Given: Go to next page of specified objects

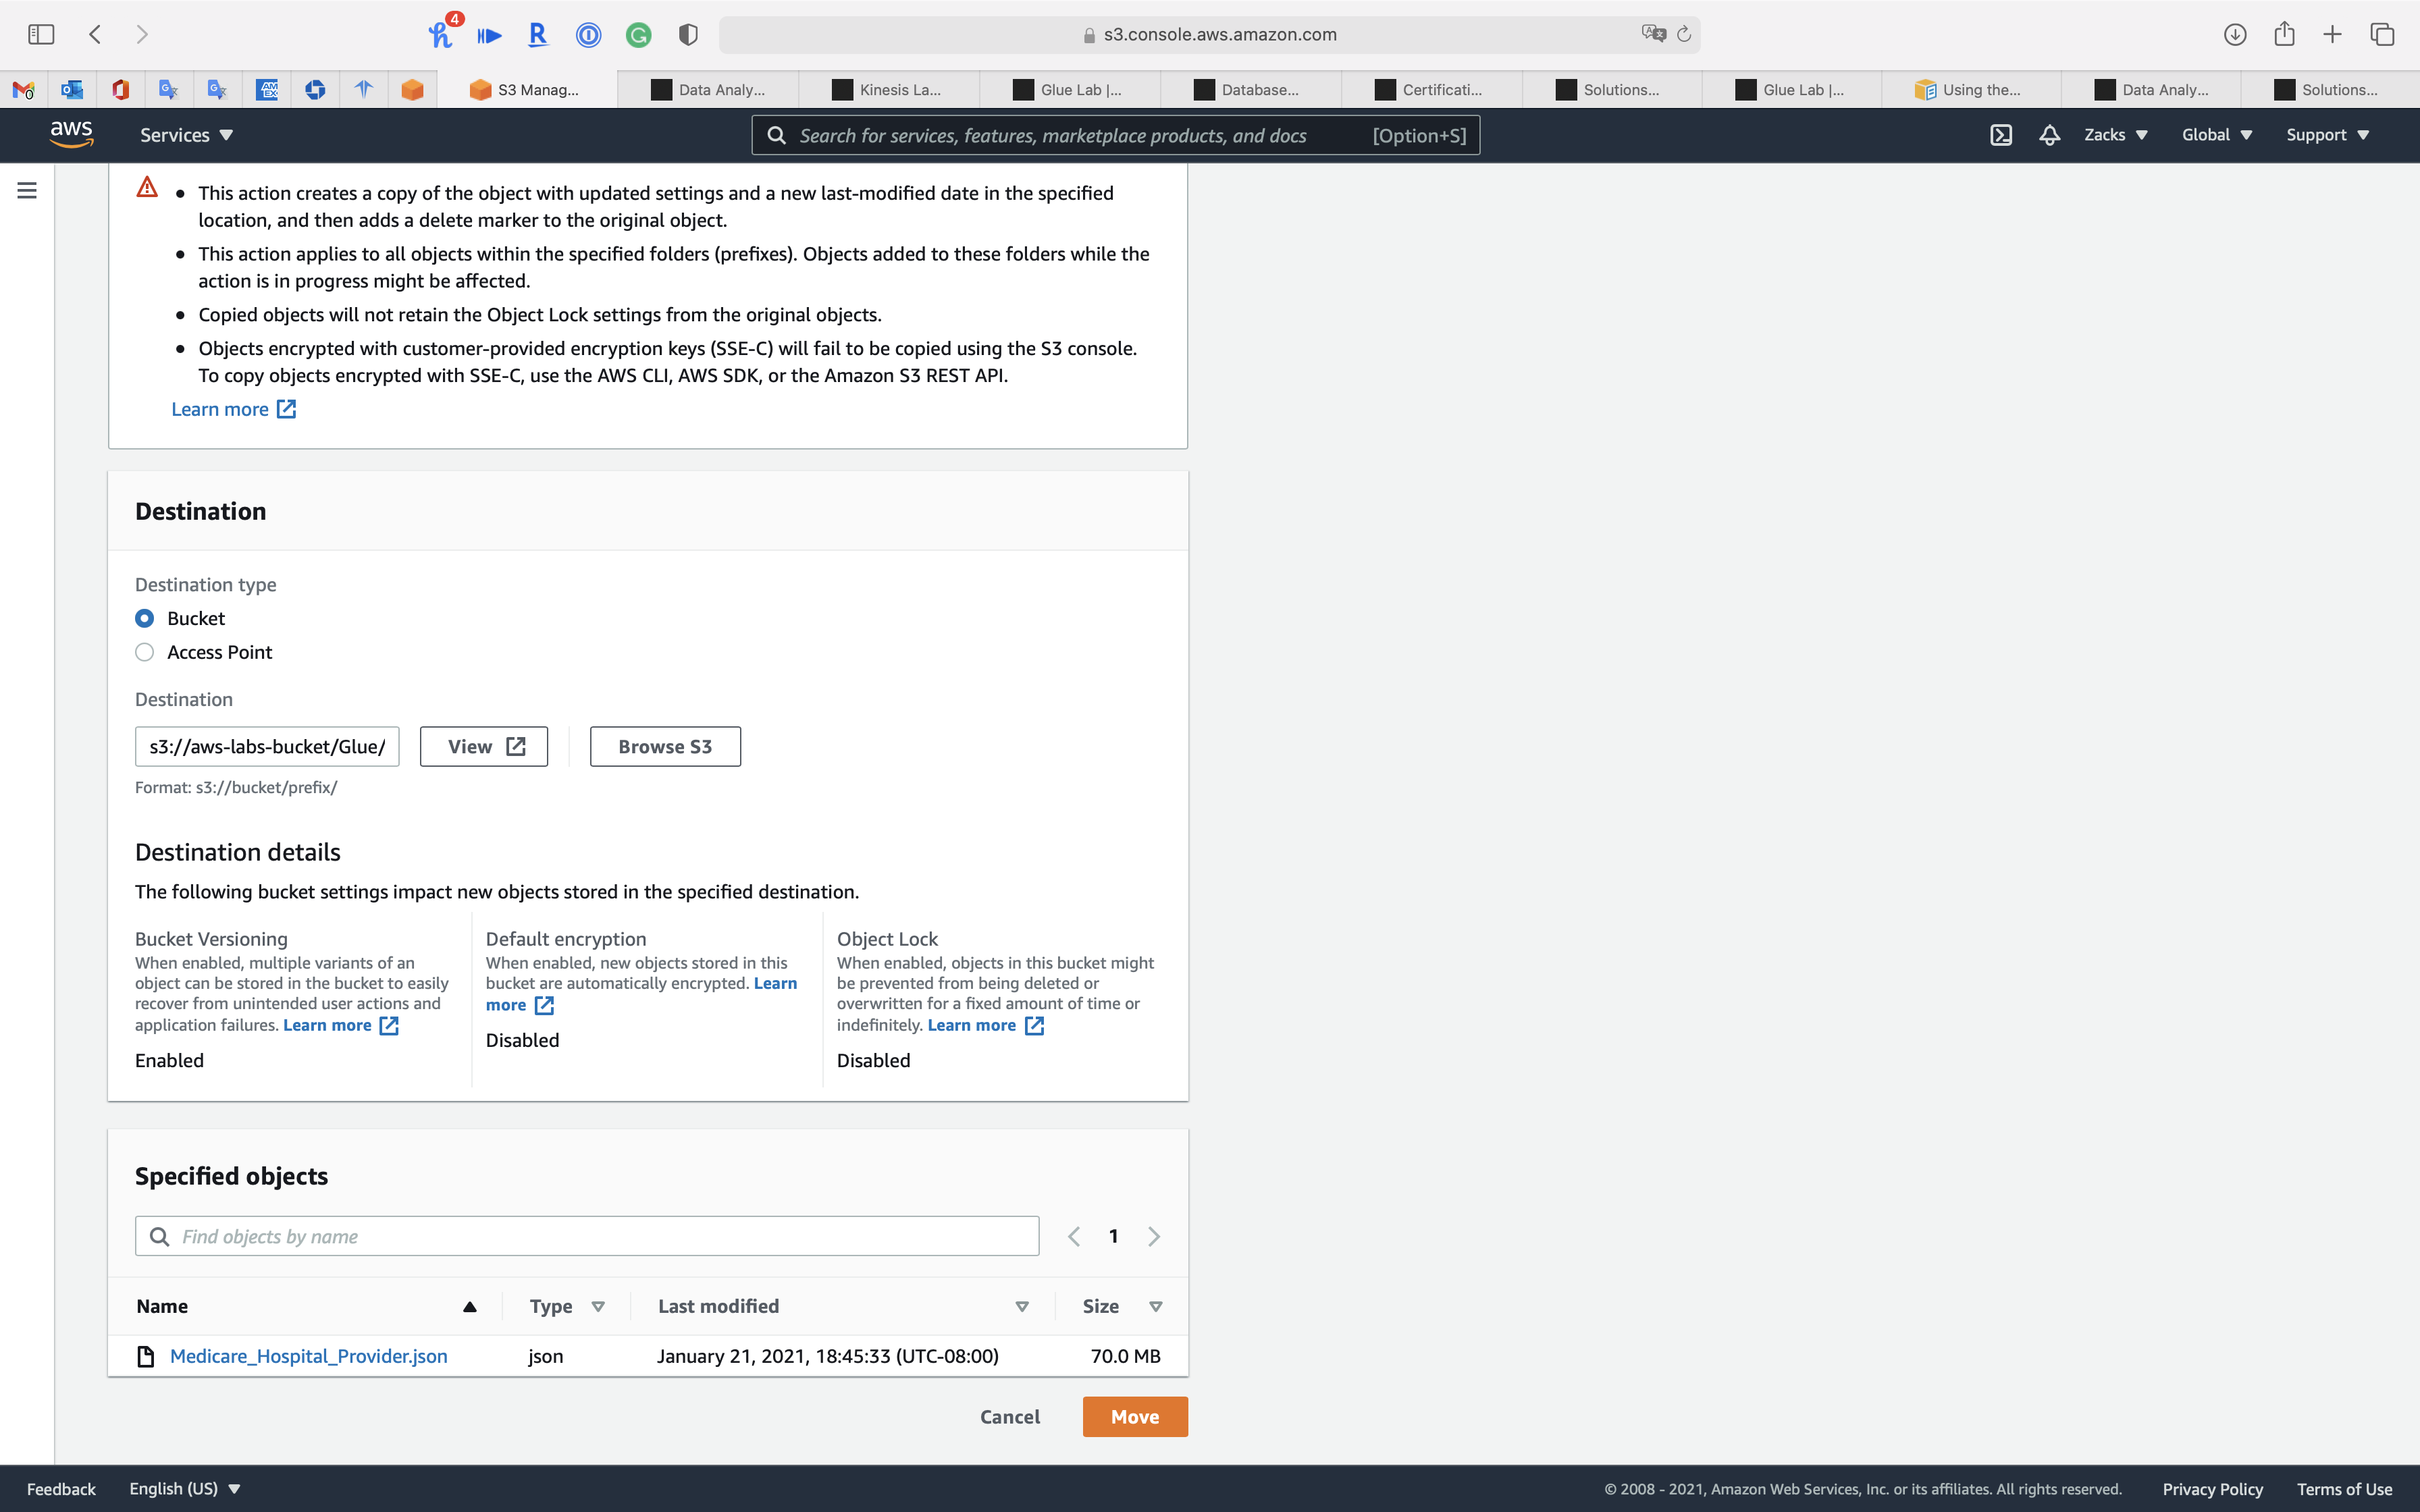Looking at the screenshot, I should pyautogui.click(x=1154, y=1236).
